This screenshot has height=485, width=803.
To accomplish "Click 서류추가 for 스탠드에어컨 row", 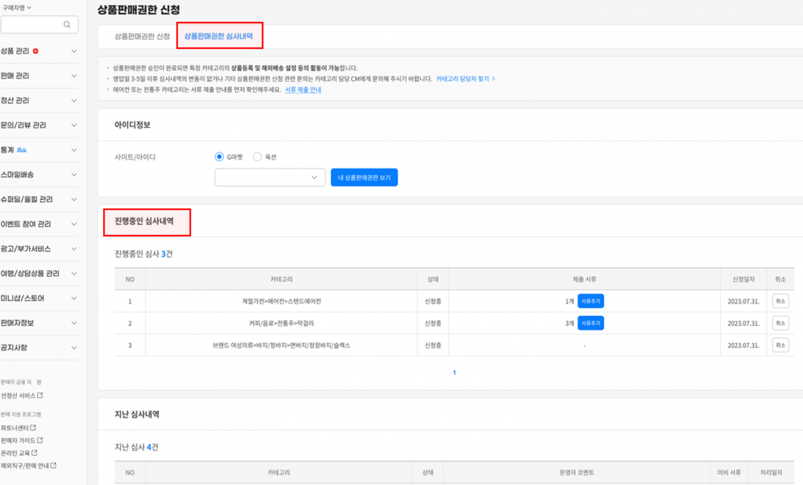I will point(591,301).
